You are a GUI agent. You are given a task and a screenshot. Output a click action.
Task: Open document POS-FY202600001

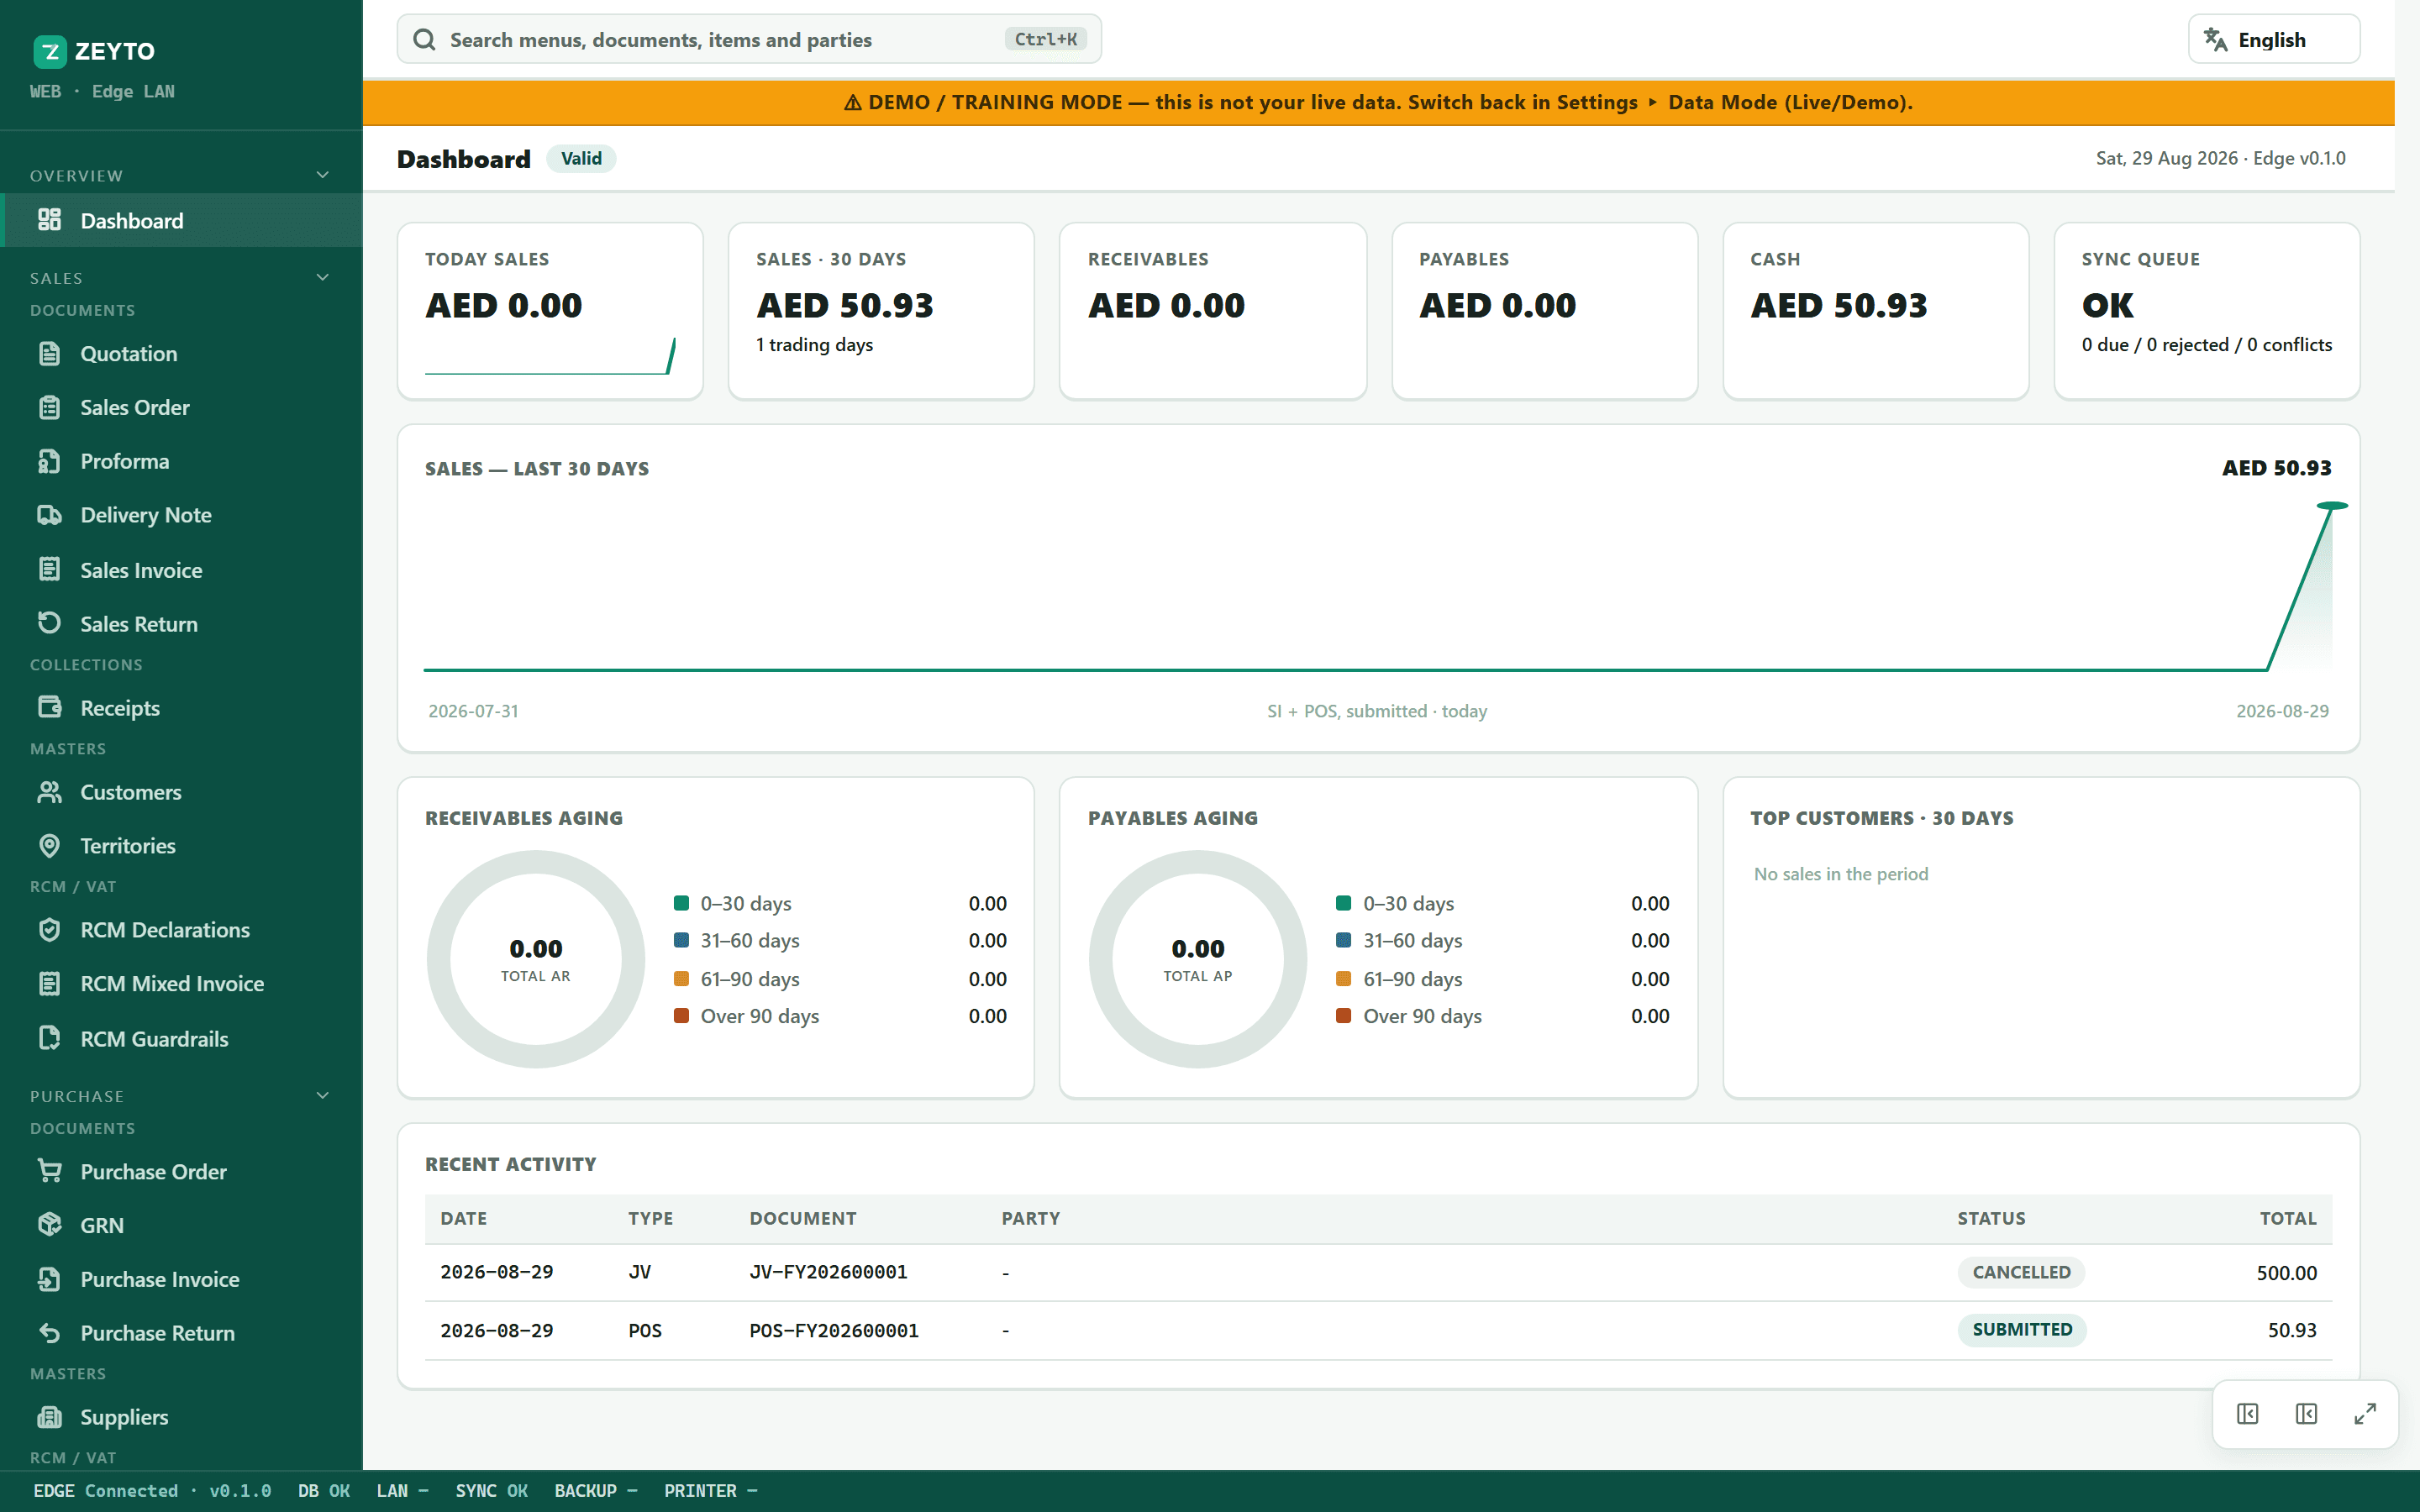834,1331
